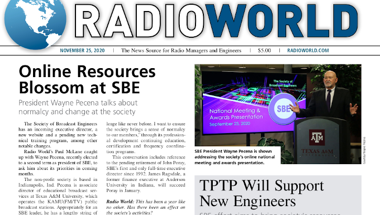
Task: Open the RADIOWORLD.COM website link
Action: (x=308, y=51)
